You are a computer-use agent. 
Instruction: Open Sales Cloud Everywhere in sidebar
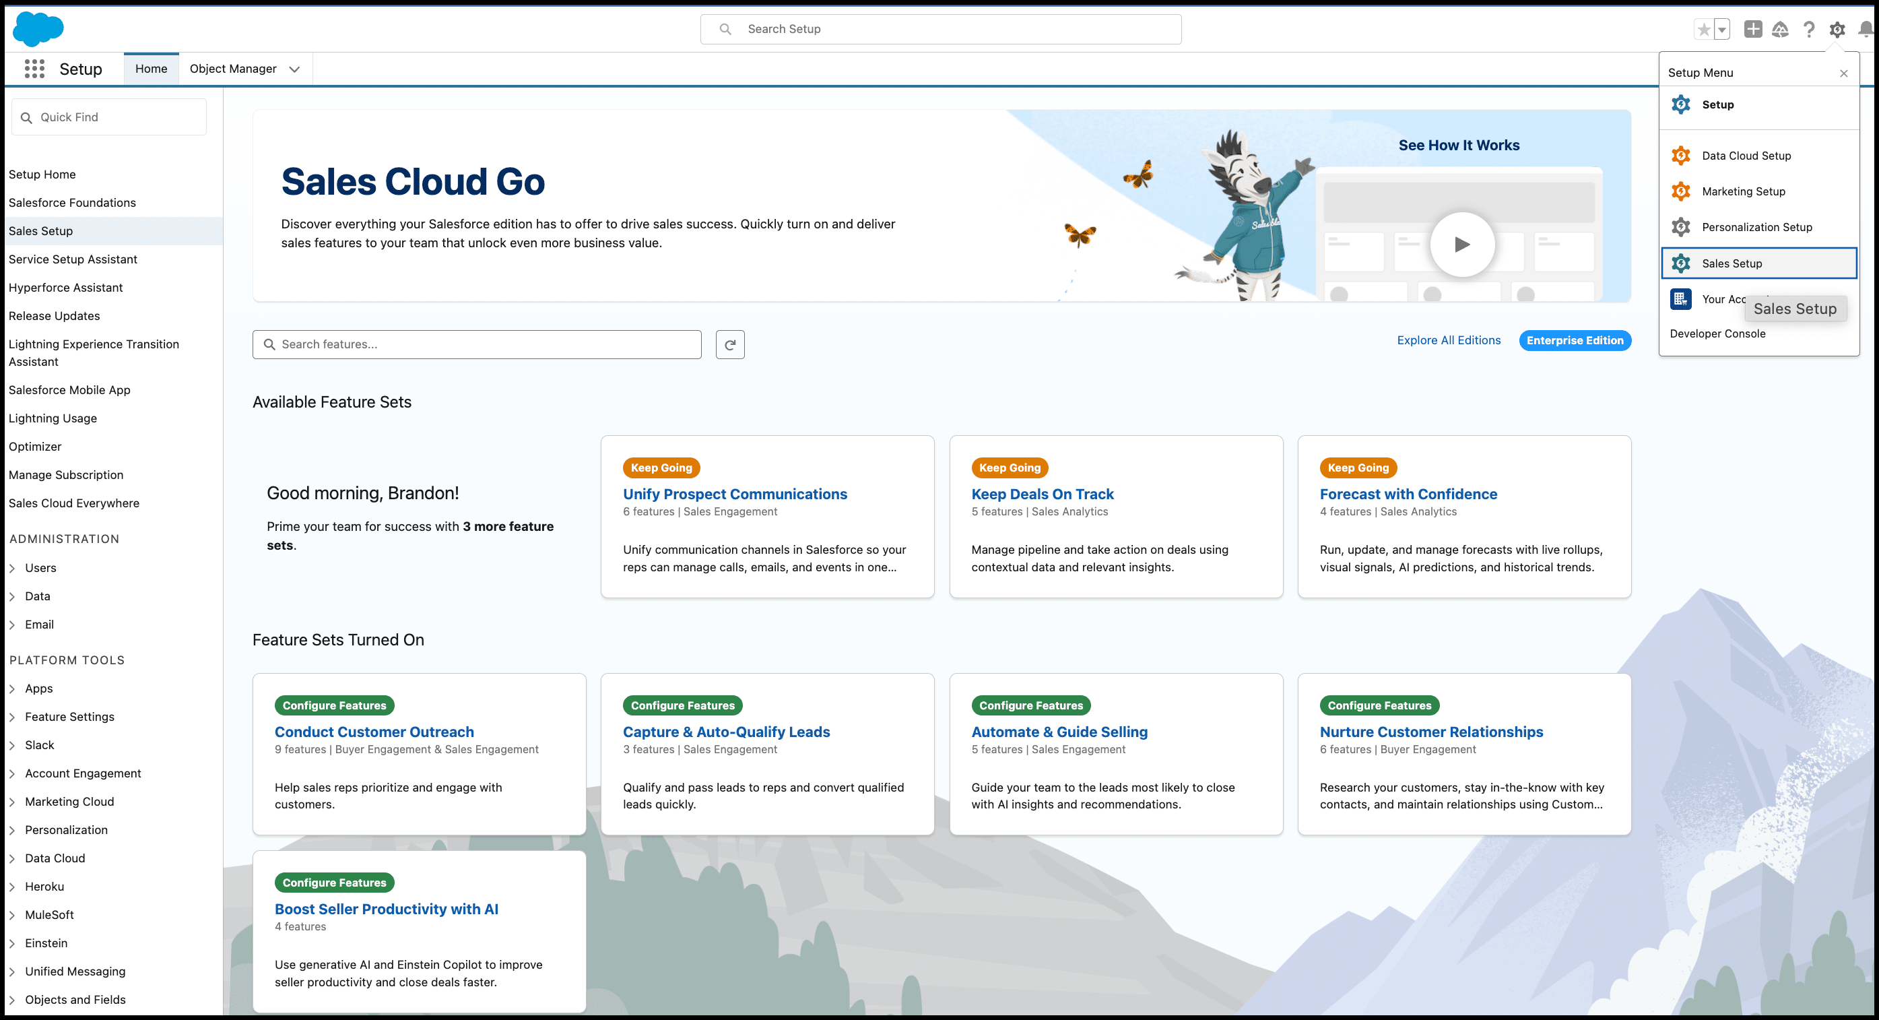tap(73, 503)
